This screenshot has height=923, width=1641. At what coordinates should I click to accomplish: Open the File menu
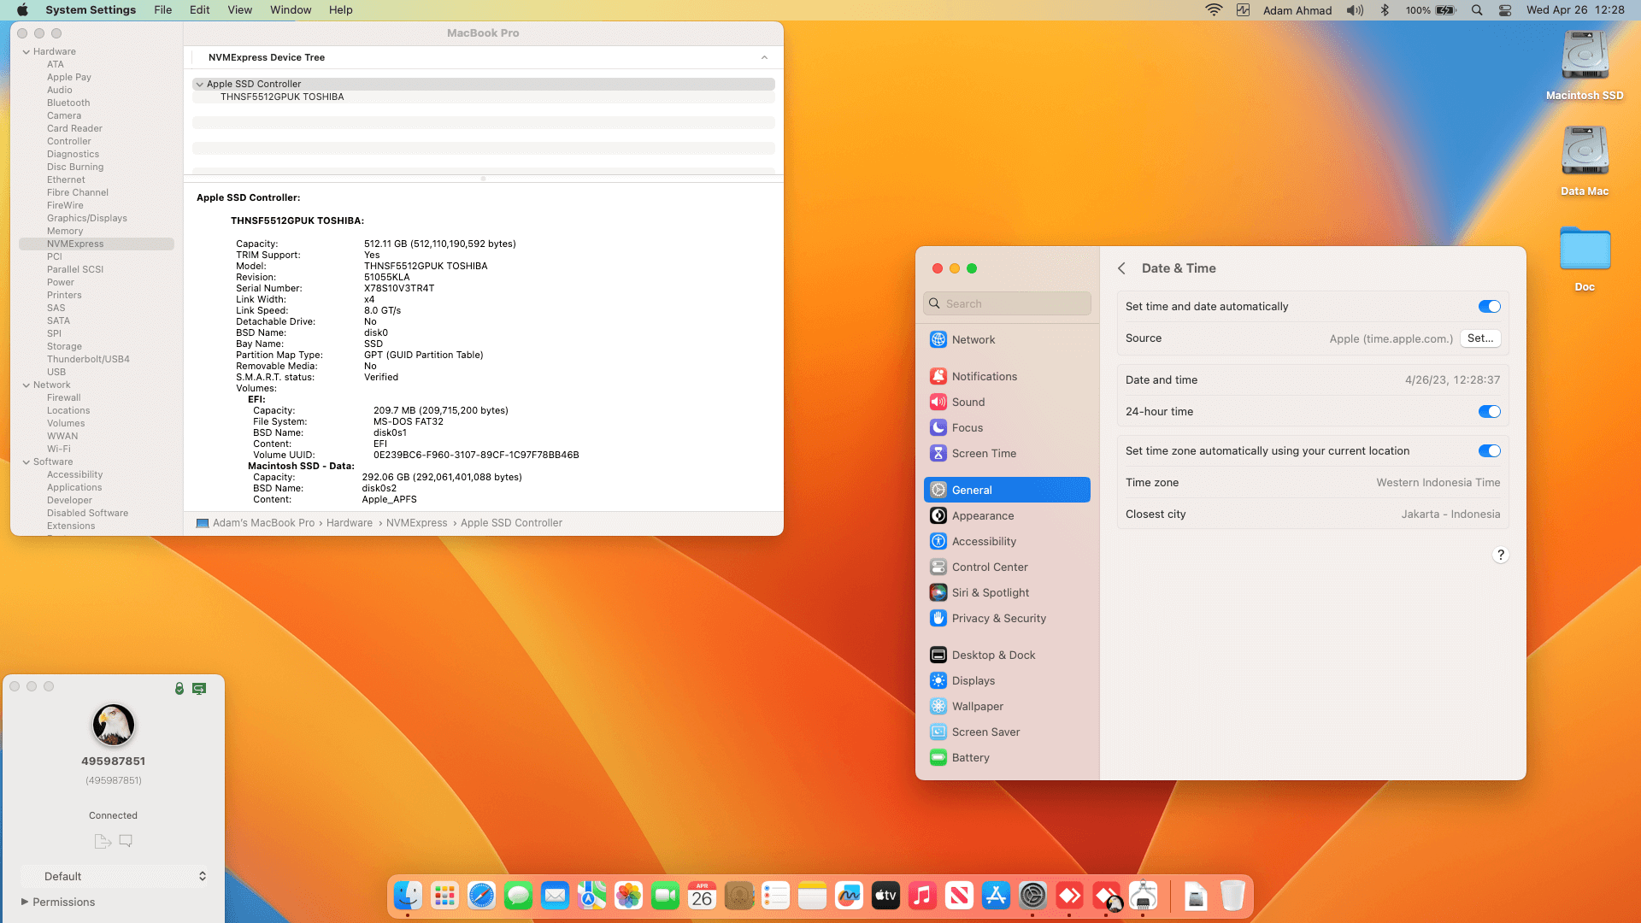162,10
